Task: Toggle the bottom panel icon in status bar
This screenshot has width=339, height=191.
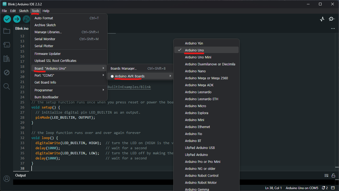Action: [x=333, y=188]
